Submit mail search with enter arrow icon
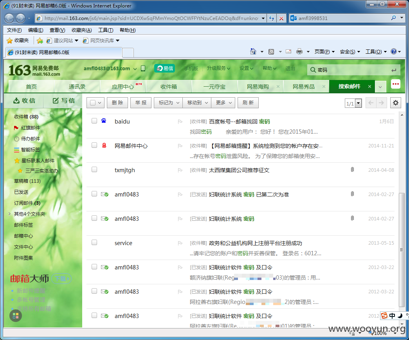409x340 pixels. click(x=394, y=70)
